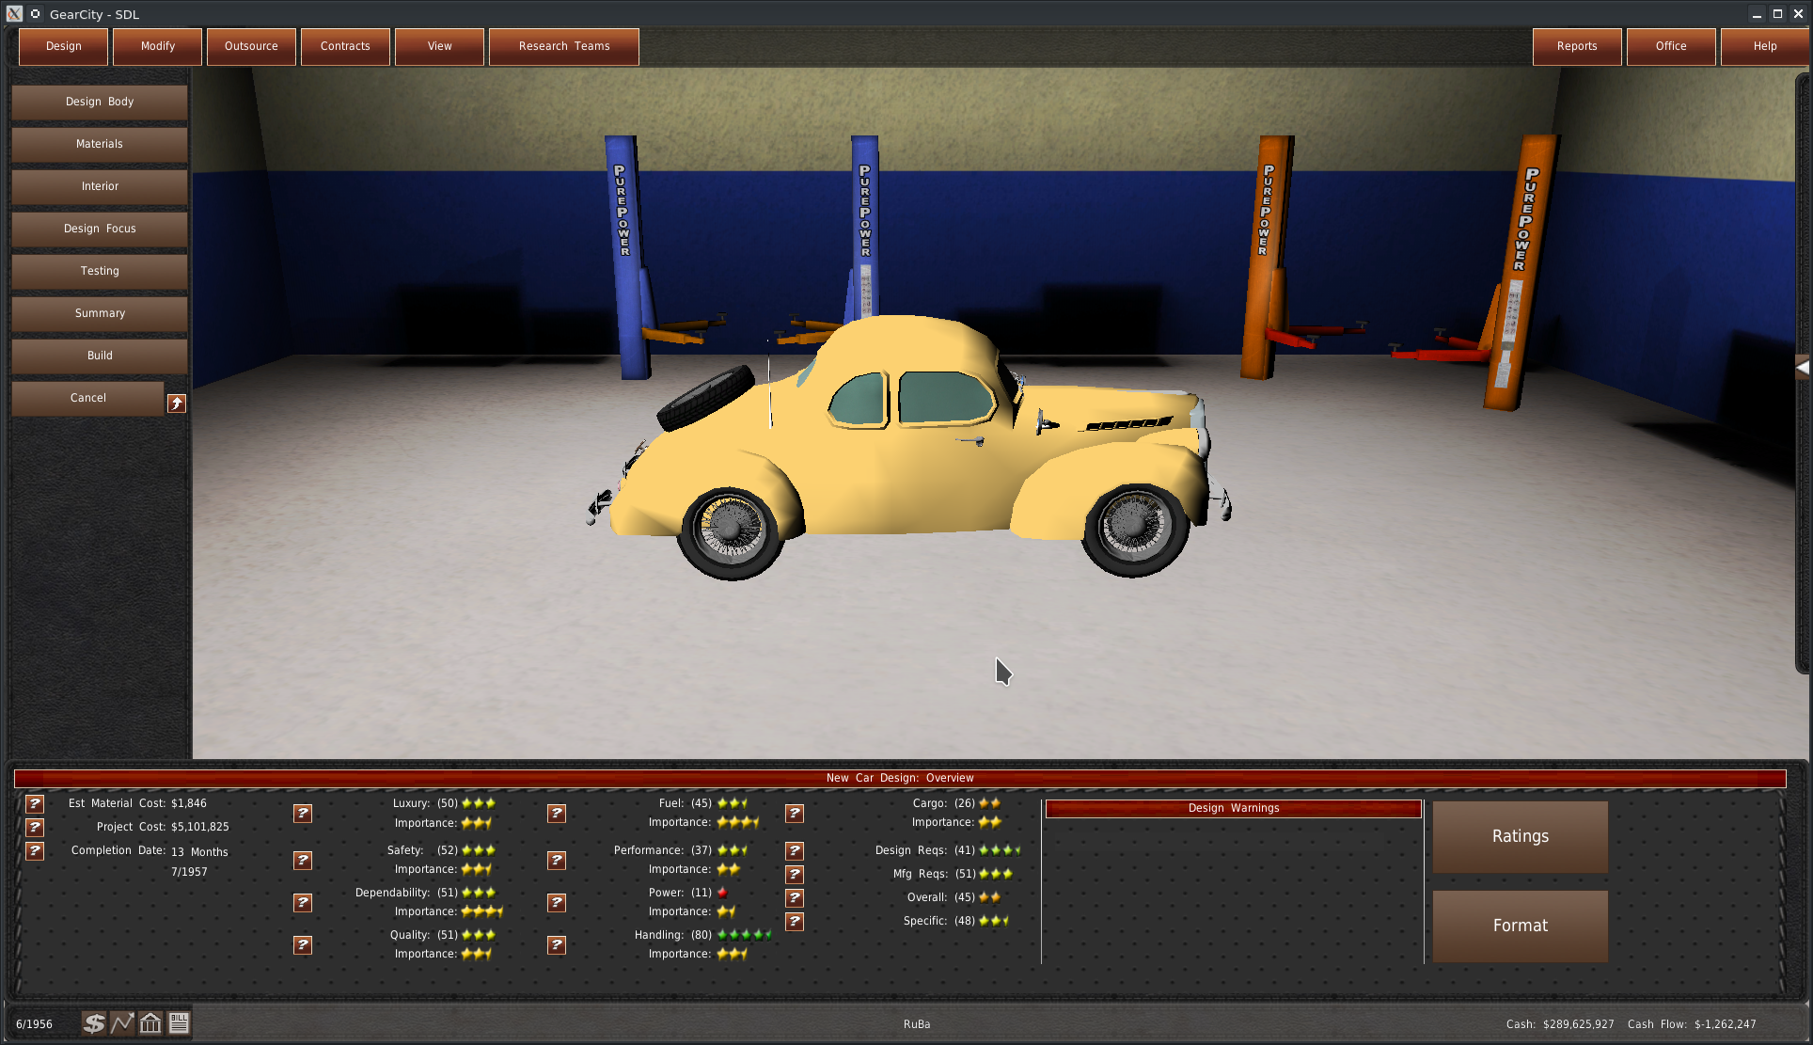Screen dimensions: 1813x1045
Task: Click the Format button
Action: [x=1520, y=926]
